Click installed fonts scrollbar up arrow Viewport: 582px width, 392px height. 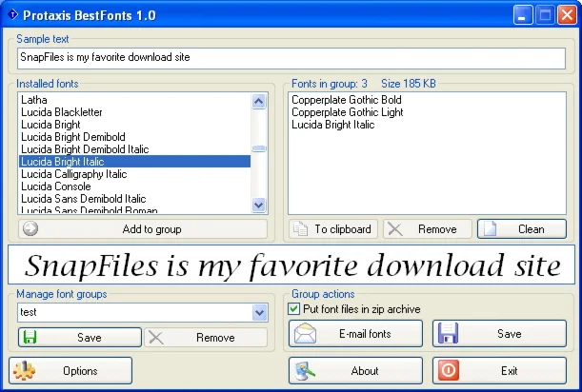coord(259,101)
